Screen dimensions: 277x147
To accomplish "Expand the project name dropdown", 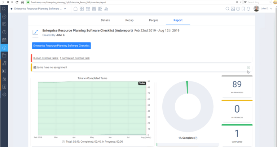I will pos(65,9).
